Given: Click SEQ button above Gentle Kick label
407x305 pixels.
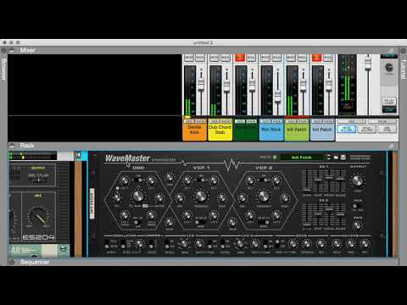Looking at the screenshot, I should pos(189,121).
